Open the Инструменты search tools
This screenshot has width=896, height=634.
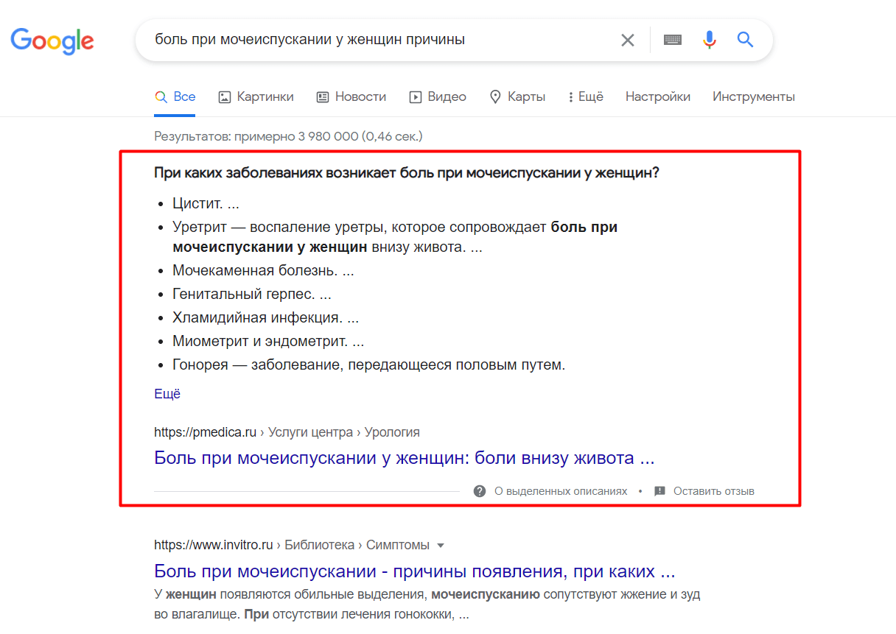coord(753,96)
